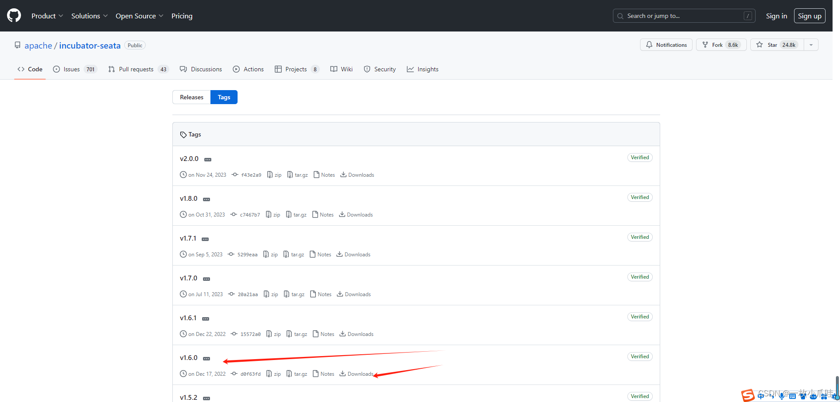Open commit c7467b7 for v1.8.0
Screen dimensions: 840x402
click(x=245, y=215)
